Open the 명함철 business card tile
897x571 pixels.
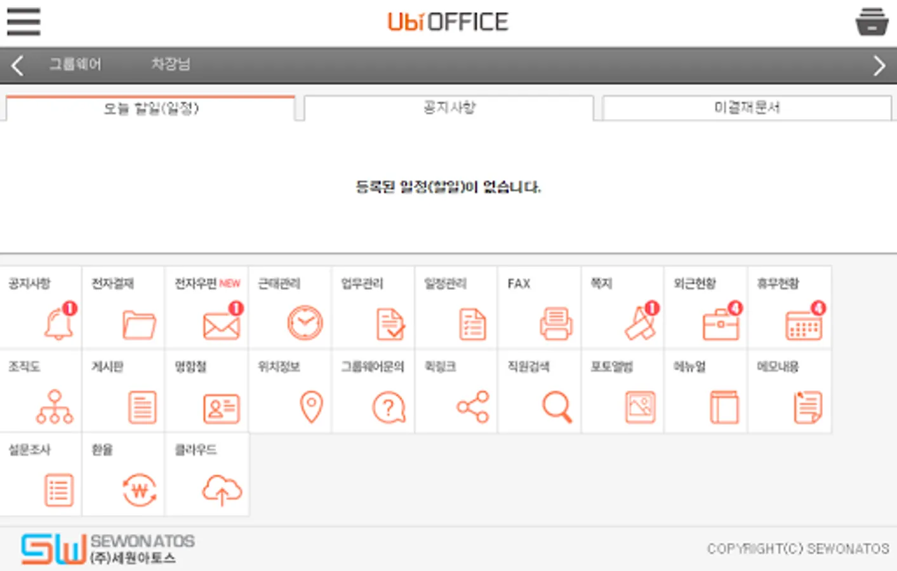point(206,391)
